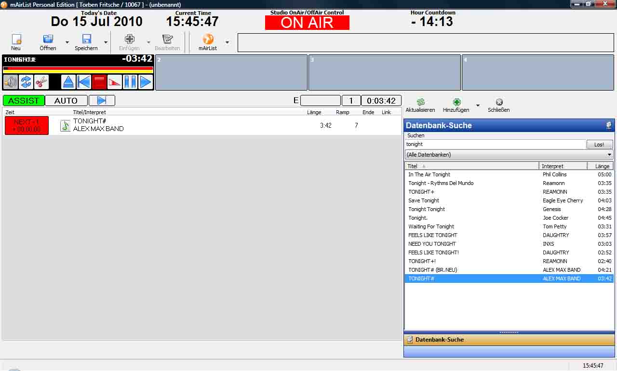Select 'Waiting For Tonight' by Tom Petty
Screen dimensions: 617x371
tap(509, 226)
